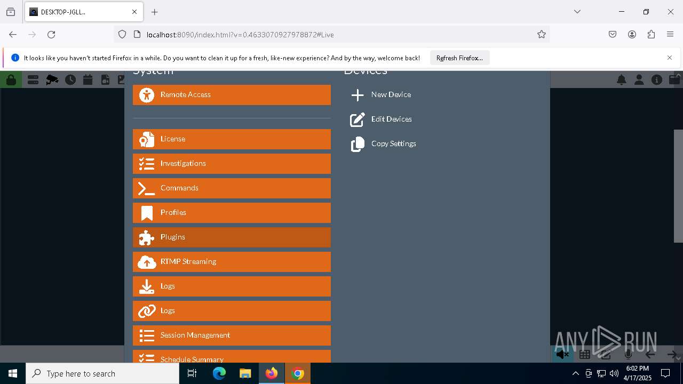The height and width of the screenshot is (384, 683).
Task: Click the video file icon in toolbar
Action: tap(105, 80)
